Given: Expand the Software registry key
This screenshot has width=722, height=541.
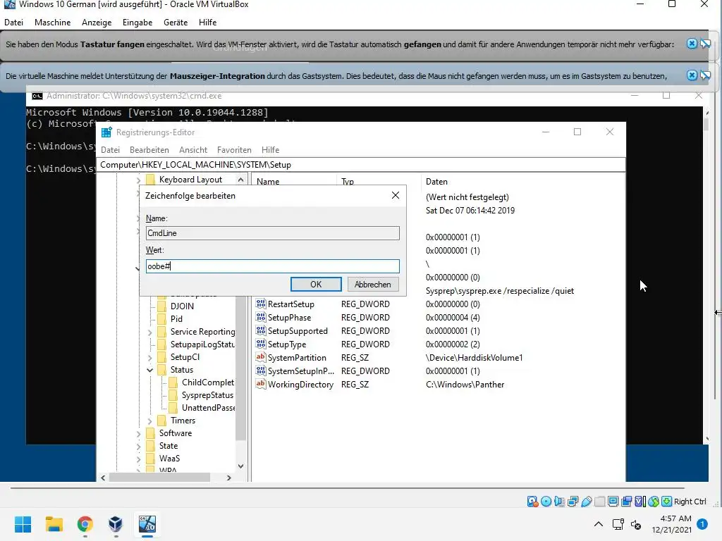Looking at the screenshot, I should tap(139, 433).
